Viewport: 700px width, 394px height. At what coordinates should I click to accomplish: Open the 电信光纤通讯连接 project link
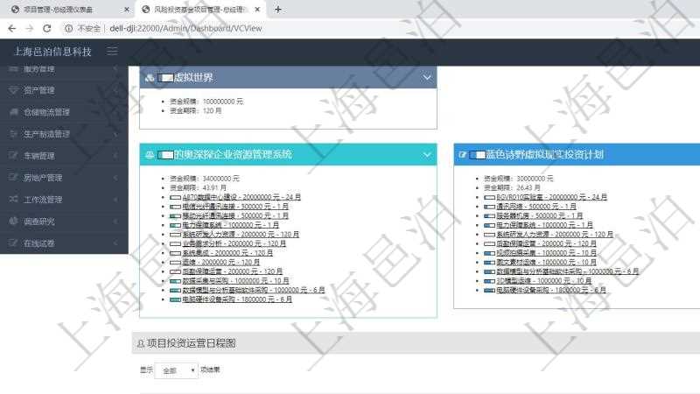[x=235, y=207]
